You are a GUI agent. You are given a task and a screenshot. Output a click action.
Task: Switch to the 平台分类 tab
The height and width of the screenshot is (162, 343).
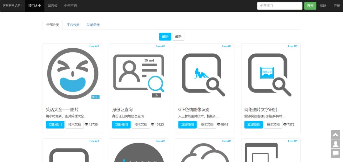pos(73,25)
